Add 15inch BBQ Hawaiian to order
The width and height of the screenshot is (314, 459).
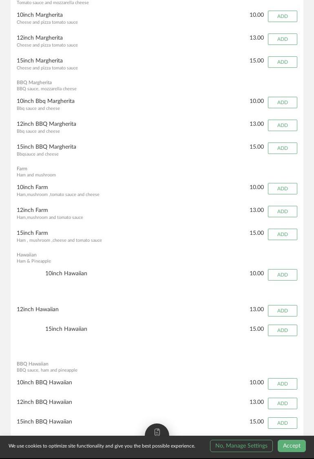pyautogui.click(x=283, y=423)
